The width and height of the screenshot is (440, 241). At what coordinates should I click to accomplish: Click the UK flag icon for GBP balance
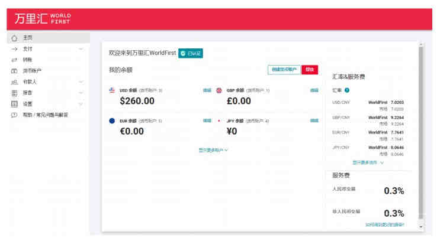219,90
